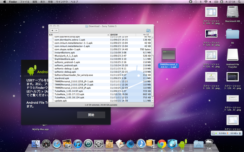Open the ファイル menu
The width and height of the screenshot is (244, 152).
click(x=25, y=2)
